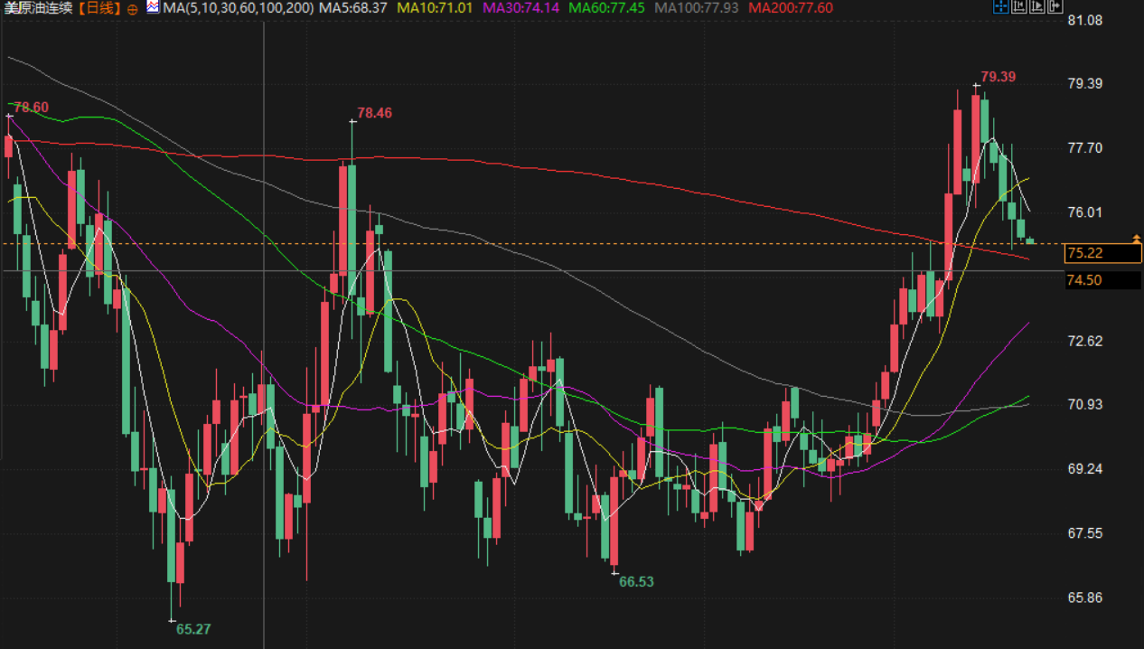Click the orange 日线 period label
The height and width of the screenshot is (649, 1144).
pos(99,8)
